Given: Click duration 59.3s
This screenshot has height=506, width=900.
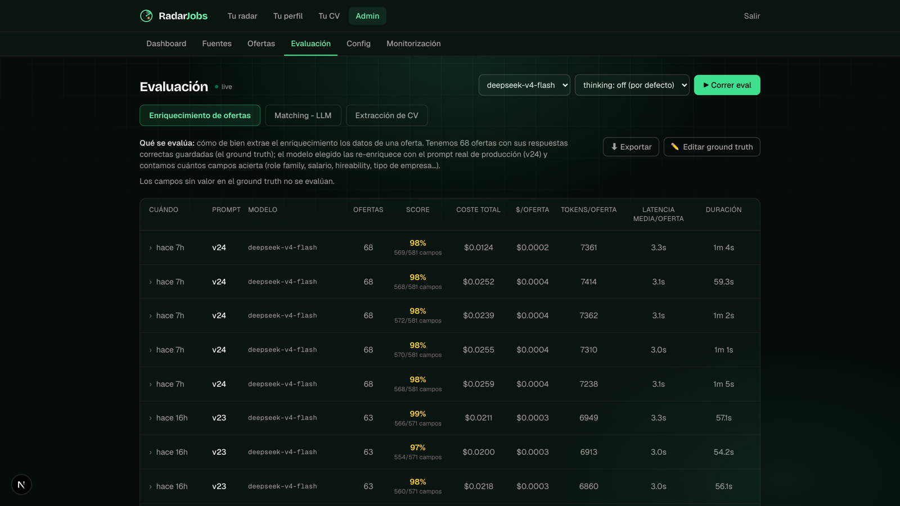Looking at the screenshot, I should (x=723, y=282).
